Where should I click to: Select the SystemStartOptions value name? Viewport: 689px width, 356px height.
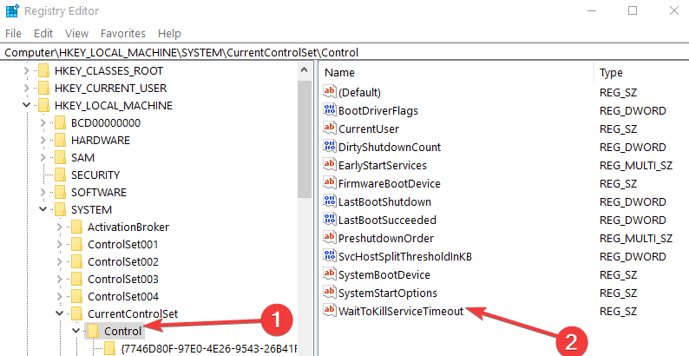pos(388,293)
